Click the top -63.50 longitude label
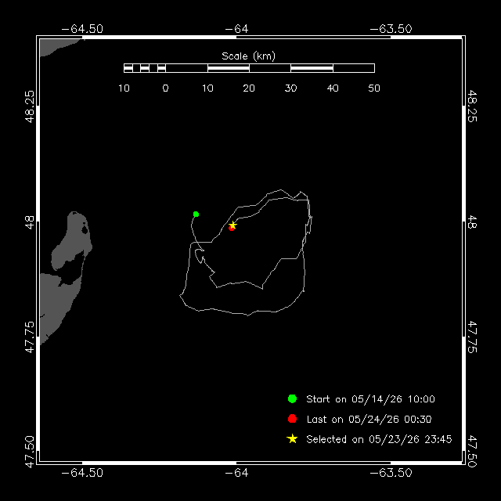Screen dimensions: 501x501 391,29
